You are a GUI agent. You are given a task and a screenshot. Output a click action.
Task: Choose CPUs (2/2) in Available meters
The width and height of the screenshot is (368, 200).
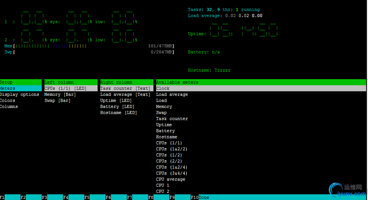click(x=169, y=161)
